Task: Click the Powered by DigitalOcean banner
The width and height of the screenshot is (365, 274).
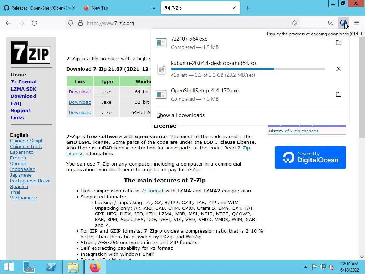Action: (x=310, y=157)
